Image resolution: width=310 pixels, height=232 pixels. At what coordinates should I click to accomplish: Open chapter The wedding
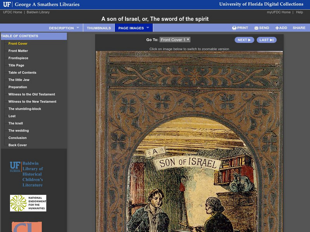click(19, 131)
